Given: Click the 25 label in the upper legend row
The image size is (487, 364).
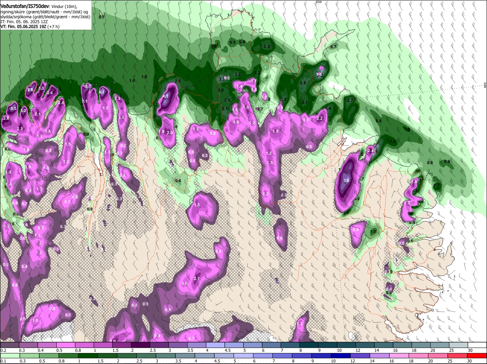Looking at the screenshot, I should pos(451,350).
